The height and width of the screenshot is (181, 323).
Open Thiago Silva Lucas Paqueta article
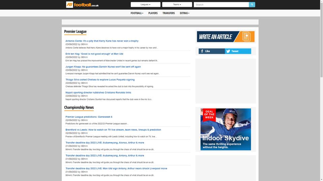click(100, 80)
